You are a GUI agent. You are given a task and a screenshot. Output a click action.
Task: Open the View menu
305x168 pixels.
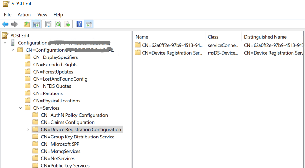[42, 15]
